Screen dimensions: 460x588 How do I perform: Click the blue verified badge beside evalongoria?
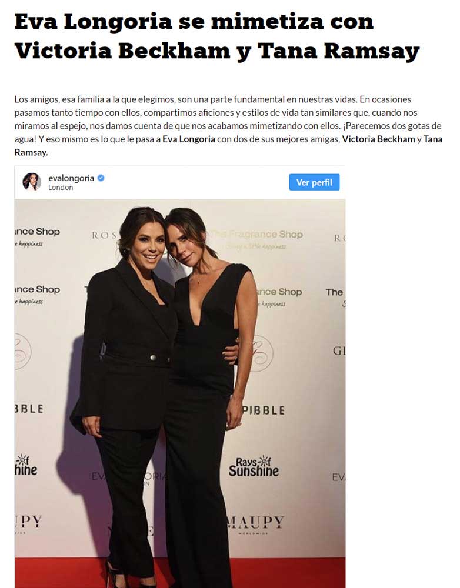[x=101, y=178]
